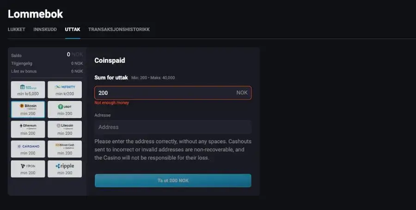Select the Cardano payment option
The image size is (416, 210).
pos(28,149)
